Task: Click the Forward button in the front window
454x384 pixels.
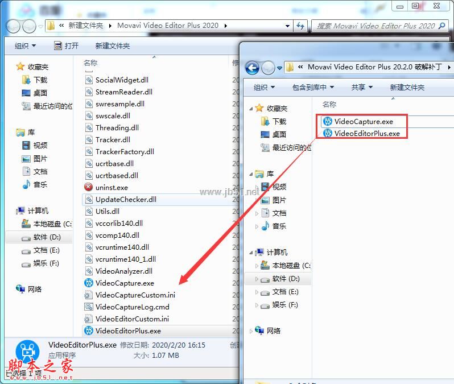Action: click(268, 68)
